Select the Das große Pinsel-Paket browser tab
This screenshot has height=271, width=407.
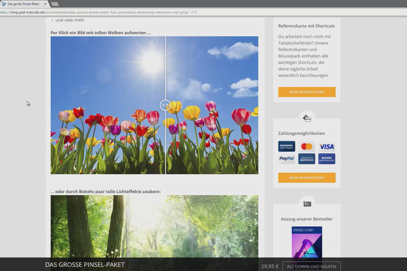coord(24,4)
